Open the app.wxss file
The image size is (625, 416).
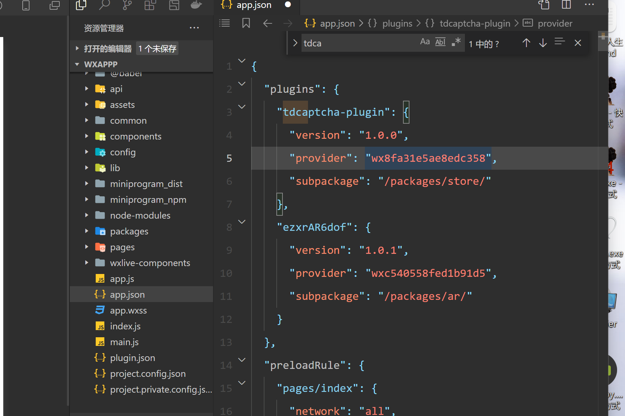[x=141, y=310]
